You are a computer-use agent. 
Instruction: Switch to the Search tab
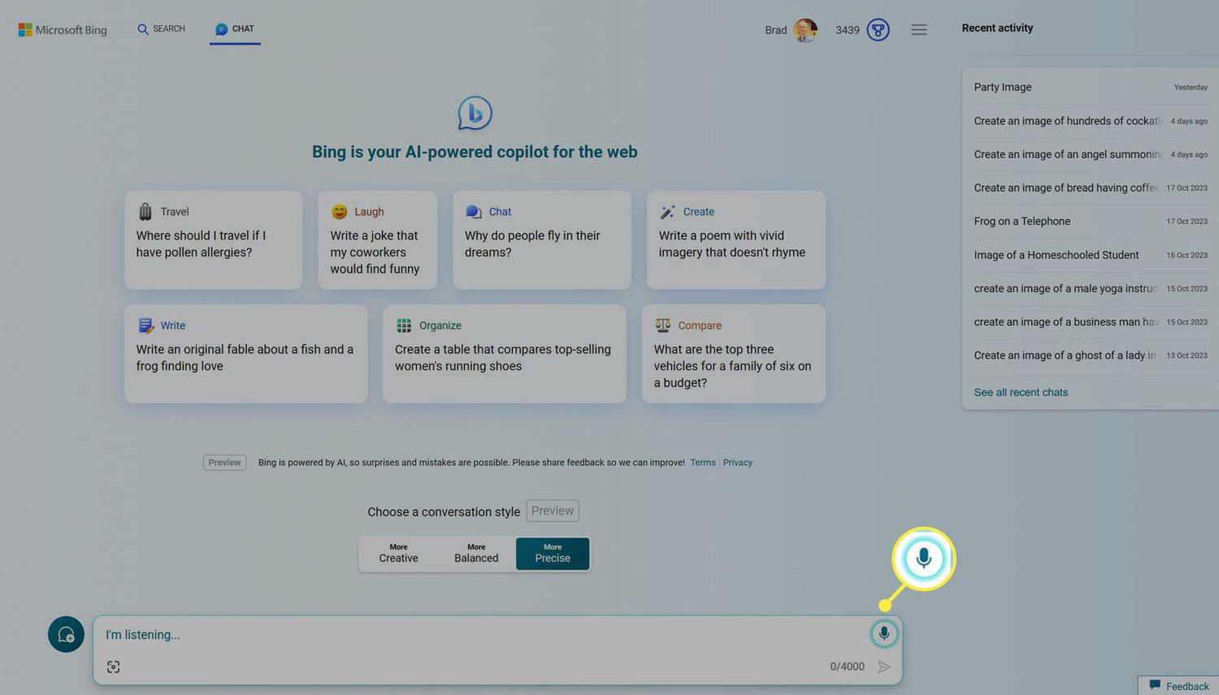pyautogui.click(x=161, y=29)
